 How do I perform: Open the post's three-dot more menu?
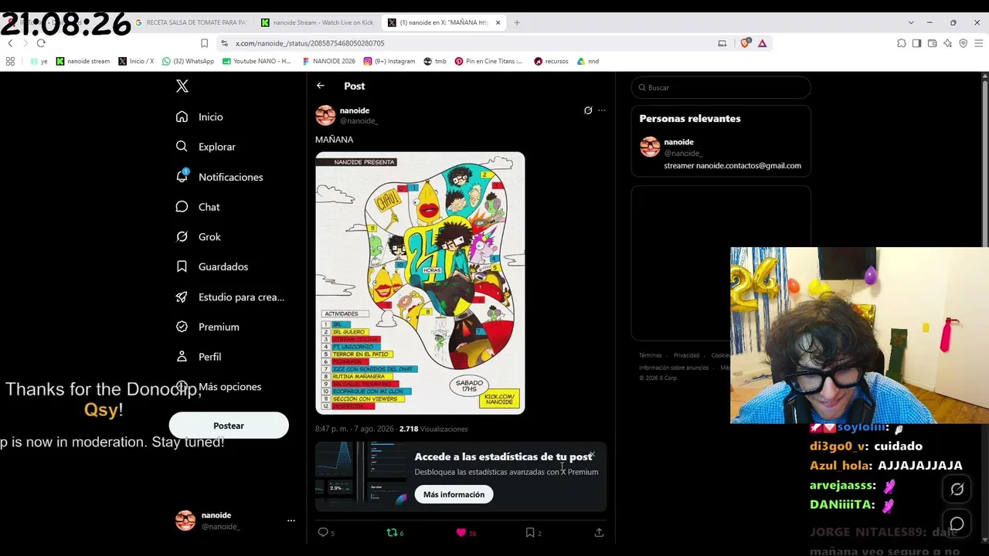pyautogui.click(x=602, y=110)
